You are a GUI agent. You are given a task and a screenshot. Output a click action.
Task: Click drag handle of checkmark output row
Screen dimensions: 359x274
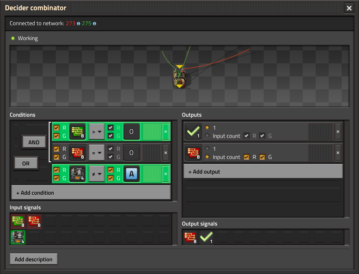click(321, 132)
